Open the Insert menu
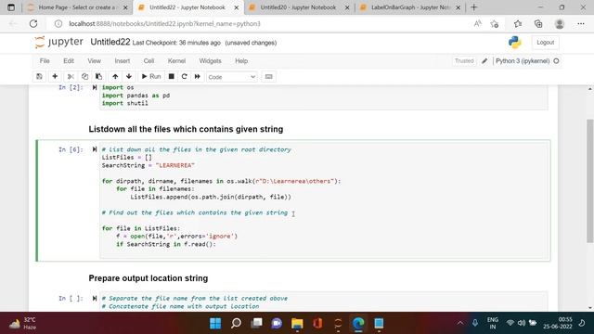Image resolution: width=594 pixels, height=334 pixels. pos(123,61)
